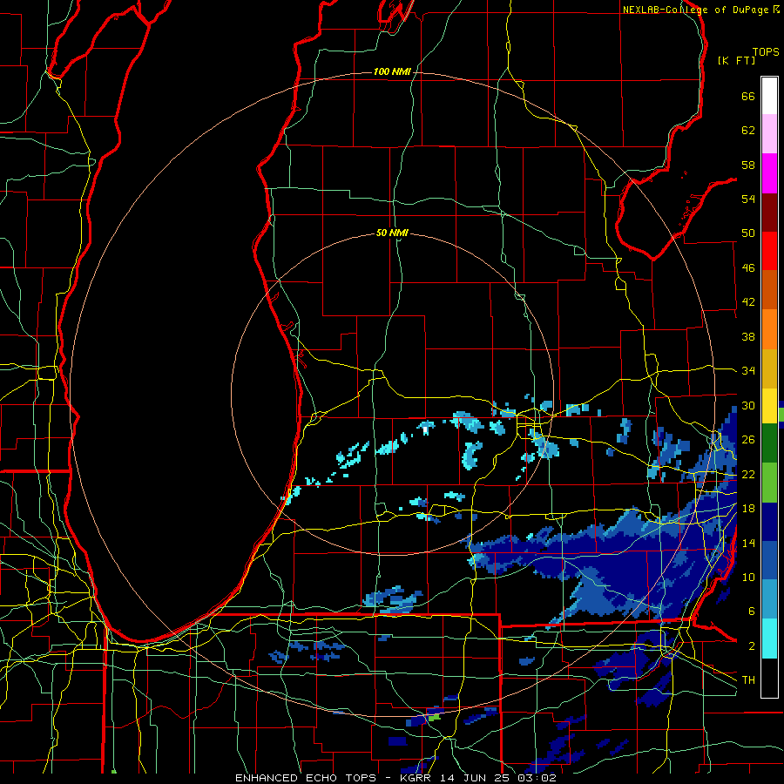This screenshot has width=784, height=784.
Task: Select the "30" legend value
Action: pyautogui.click(x=748, y=405)
